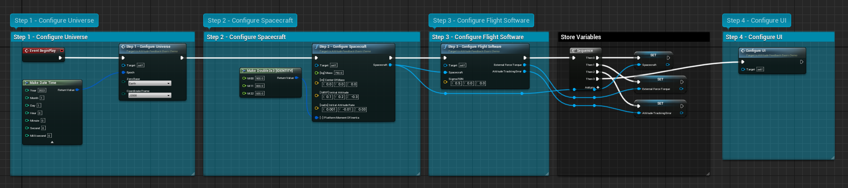Click the Sigma R0N input pin
This screenshot has height=188, width=848.
[445, 82]
